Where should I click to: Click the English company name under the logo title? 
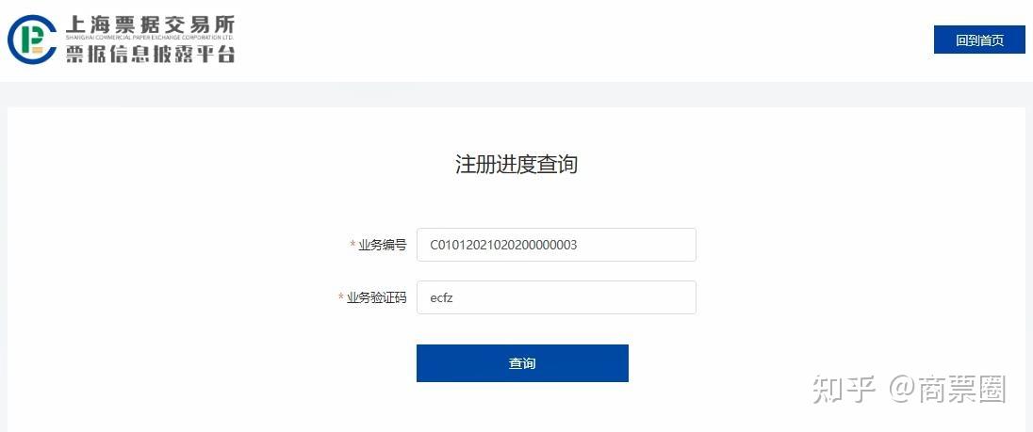150,39
